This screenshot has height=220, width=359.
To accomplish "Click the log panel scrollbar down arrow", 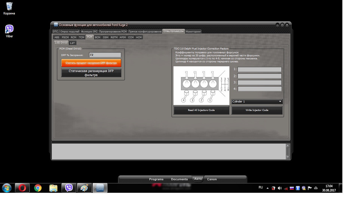I will (x=288, y=157).
